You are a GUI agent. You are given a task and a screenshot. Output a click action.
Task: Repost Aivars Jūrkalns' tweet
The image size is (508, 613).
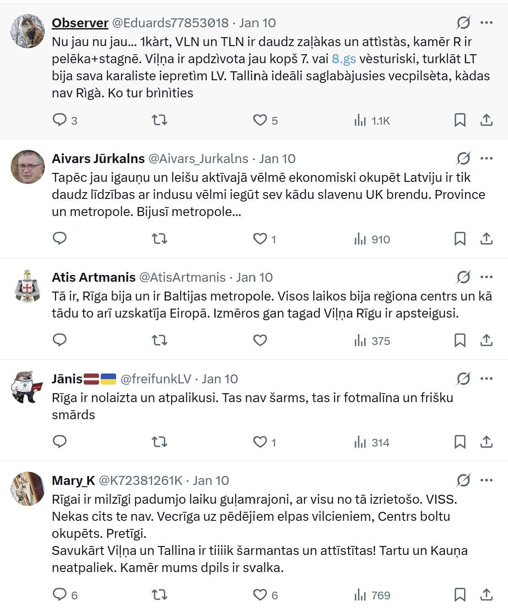[160, 238]
